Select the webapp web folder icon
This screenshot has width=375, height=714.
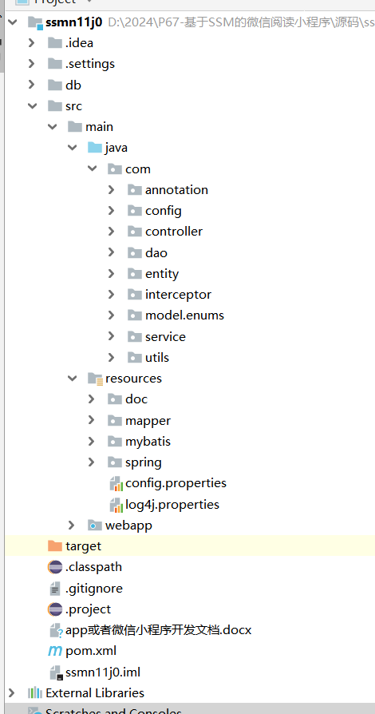coord(95,525)
